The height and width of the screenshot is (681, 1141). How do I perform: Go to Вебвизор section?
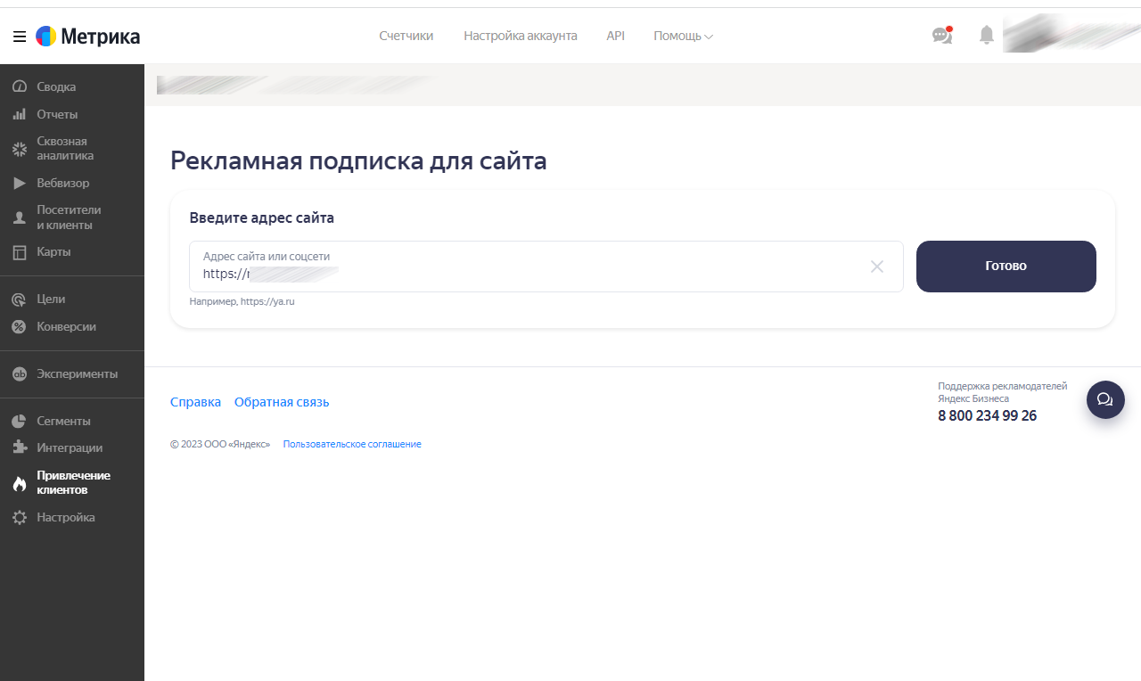[62, 183]
